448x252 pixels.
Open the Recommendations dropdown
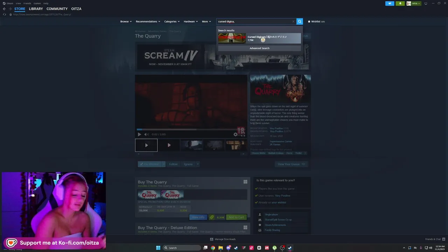[148, 21]
